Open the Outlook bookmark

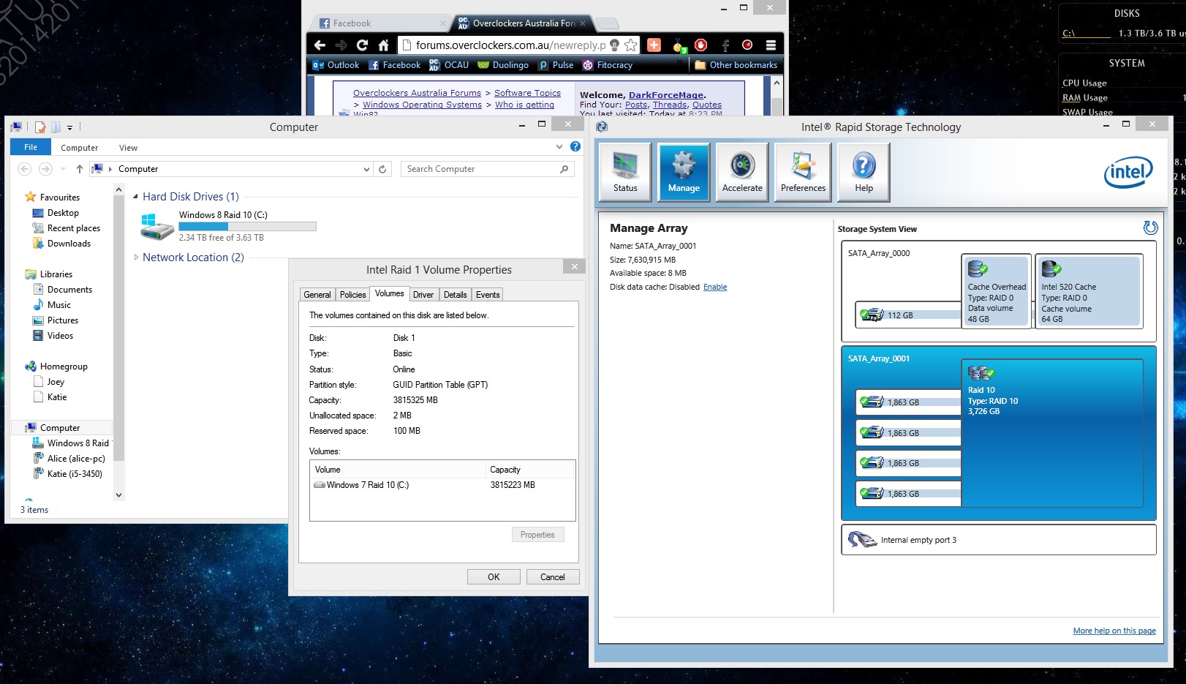[x=336, y=65]
